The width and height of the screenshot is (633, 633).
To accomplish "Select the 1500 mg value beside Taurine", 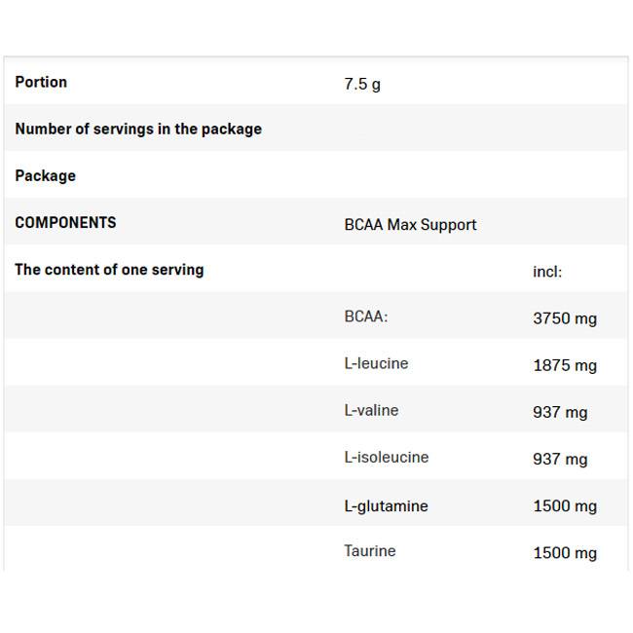I will click(x=565, y=553).
